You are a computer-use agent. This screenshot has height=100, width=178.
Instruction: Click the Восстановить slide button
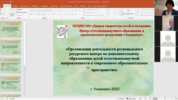point(22,12)
